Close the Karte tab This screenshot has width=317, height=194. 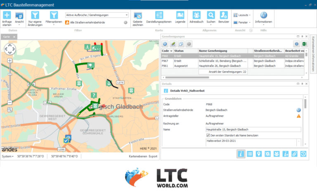pyautogui.click(x=14, y=37)
